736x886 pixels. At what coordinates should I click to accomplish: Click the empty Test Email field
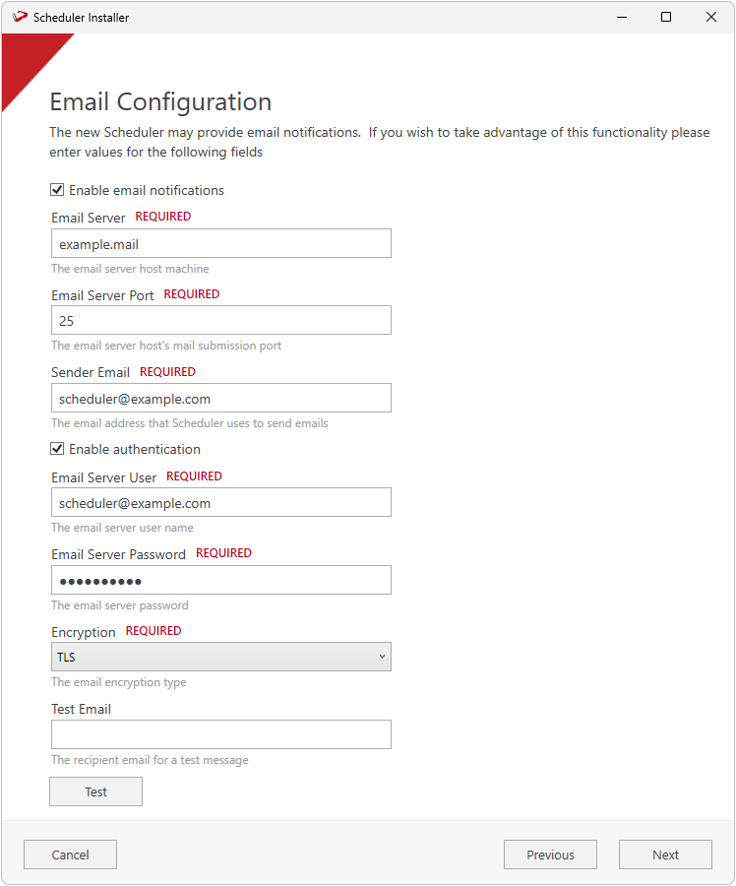pyautogui.click(x=220, y=734)
